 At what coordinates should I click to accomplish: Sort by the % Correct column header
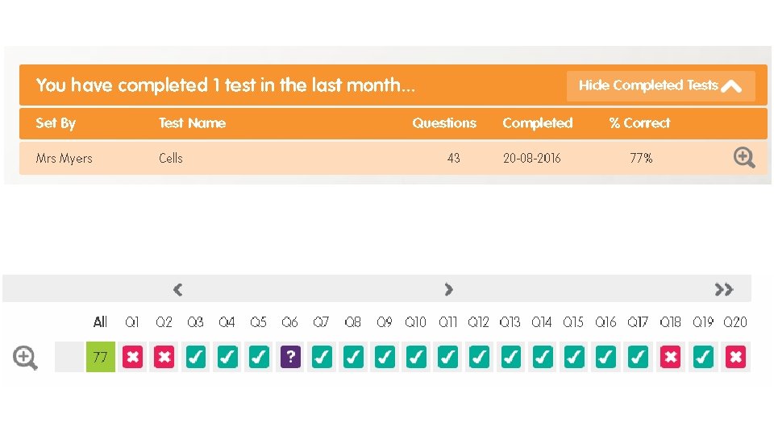(x=639, y=123)
